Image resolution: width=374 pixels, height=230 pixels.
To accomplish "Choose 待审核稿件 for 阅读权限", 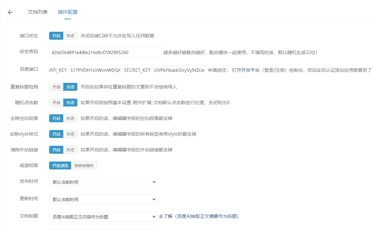I will [84, 165].
